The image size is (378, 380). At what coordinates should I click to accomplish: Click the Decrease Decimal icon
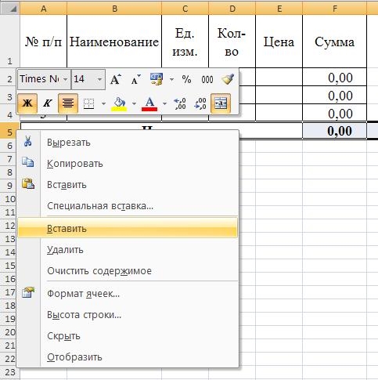click(x=200, y=103)
